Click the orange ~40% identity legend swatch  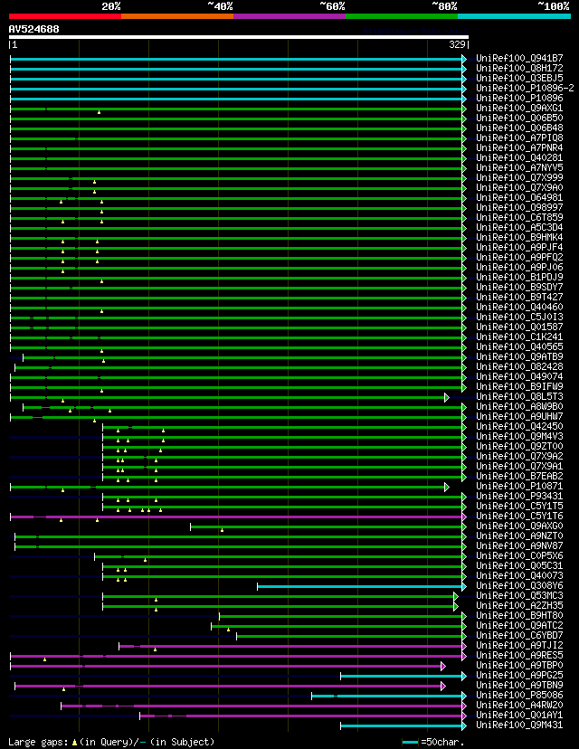[x=177, y=16]
